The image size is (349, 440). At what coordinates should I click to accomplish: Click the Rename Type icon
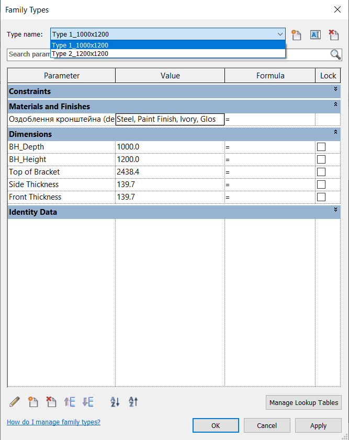315,35
